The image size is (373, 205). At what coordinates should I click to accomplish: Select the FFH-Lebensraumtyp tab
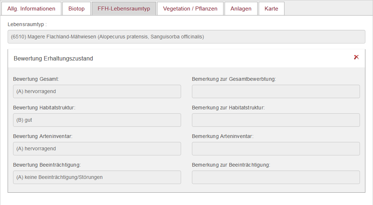point(124,9)
